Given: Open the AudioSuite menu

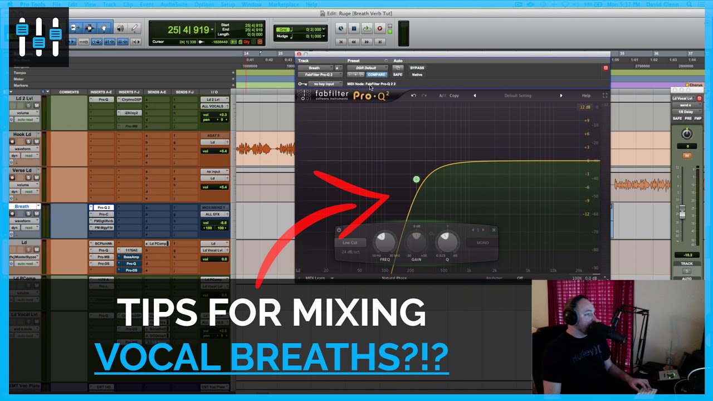Looking at the screenshot, I should [174, 4].
